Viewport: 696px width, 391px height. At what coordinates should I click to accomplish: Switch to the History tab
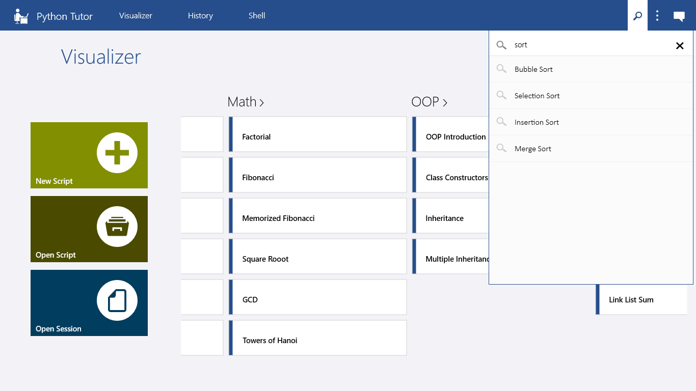pos(200,16)
